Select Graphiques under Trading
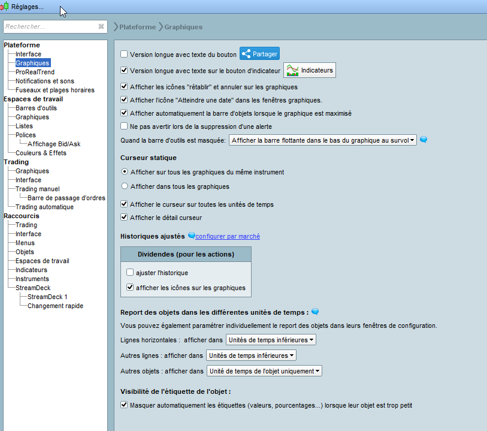Screen dimensions: 487x431 [x=32, y=171]
